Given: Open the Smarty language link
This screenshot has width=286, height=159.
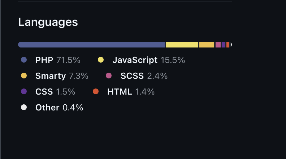Looking at the screenshot, I should coord(50,76).
